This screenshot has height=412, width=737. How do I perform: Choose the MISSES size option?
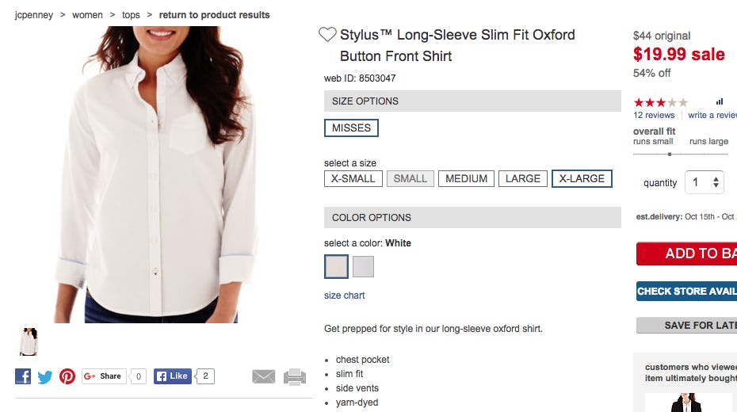click(351, 128)
